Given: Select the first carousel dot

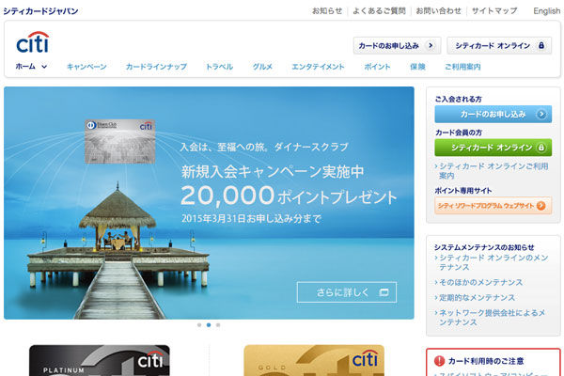Looking at the screenshot, I should (199, 325).
